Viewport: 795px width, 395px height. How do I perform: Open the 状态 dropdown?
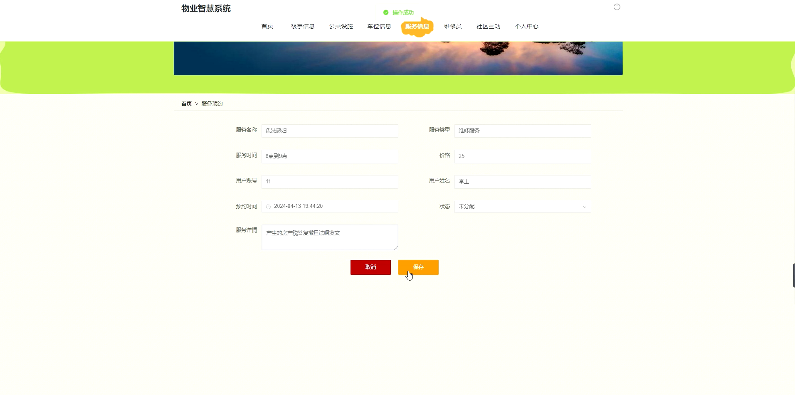click(522, 207)
